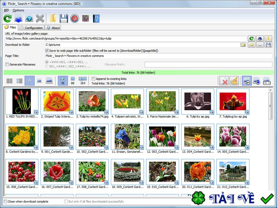Switch to details list view icon

click(9, 81)
